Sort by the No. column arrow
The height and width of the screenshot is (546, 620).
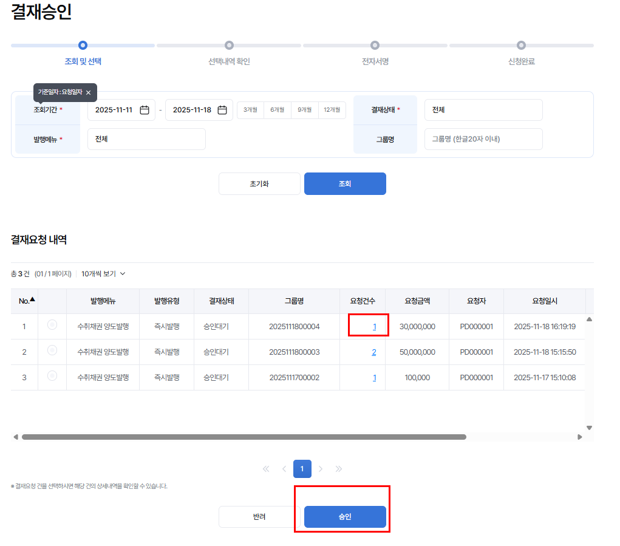[x=32, y=299]
